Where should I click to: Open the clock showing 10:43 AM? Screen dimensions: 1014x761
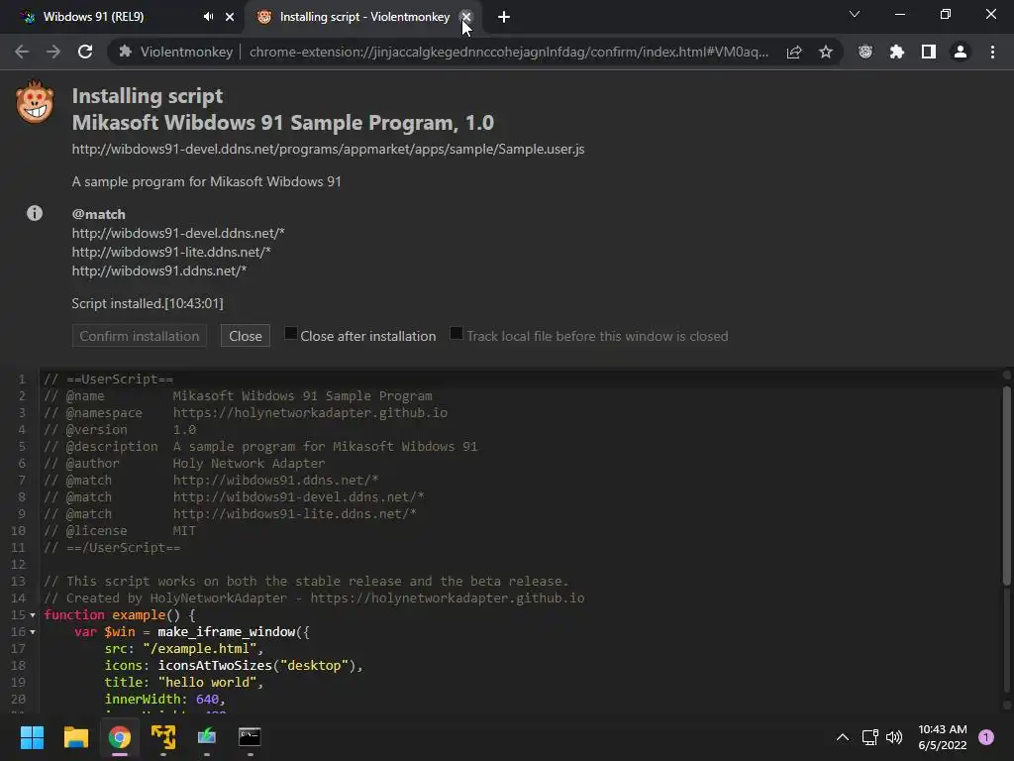point(943,737)
